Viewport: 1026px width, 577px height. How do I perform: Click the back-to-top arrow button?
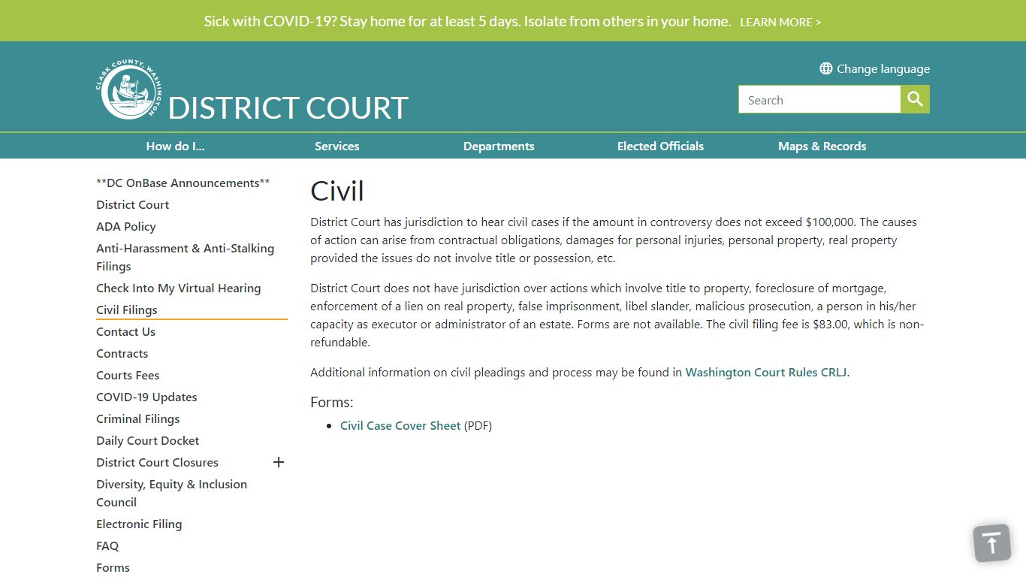992,543
